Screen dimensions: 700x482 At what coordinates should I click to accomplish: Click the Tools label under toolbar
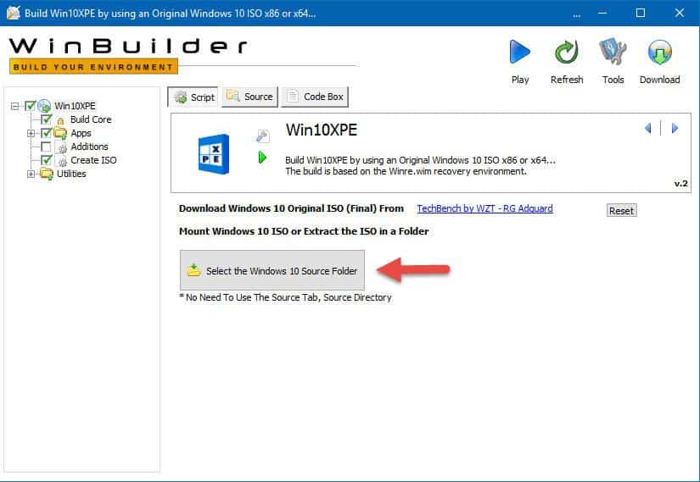[x=613, y=80]
